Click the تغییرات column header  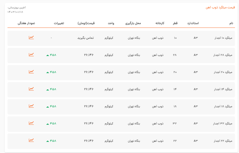tap(59, 23)
